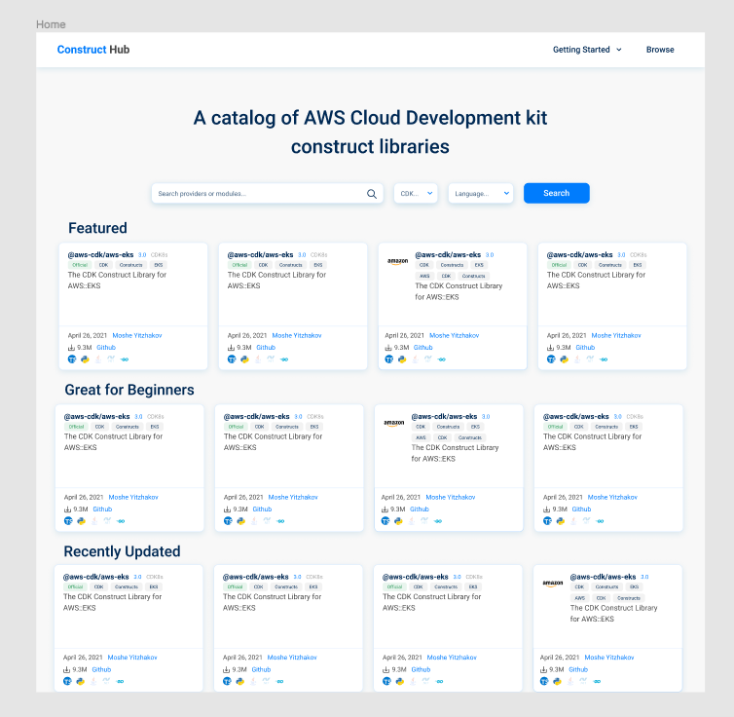734x717 pixels.
Task: Click Go icon on first Featured card
Action: pyautogui.click(x=125, y=359)
